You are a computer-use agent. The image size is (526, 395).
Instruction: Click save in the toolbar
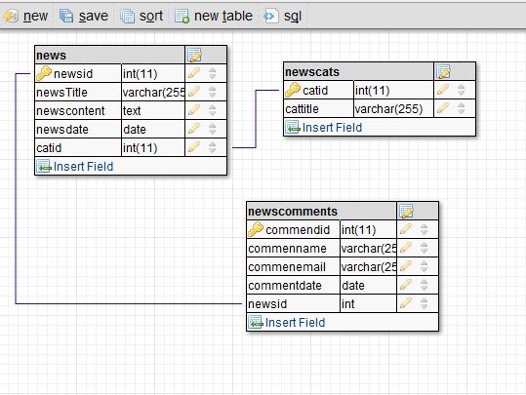point(84,16)
